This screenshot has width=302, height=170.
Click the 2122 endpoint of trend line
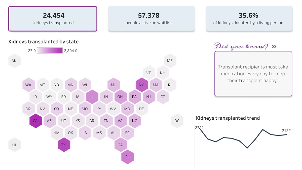(x=287, y=134)
